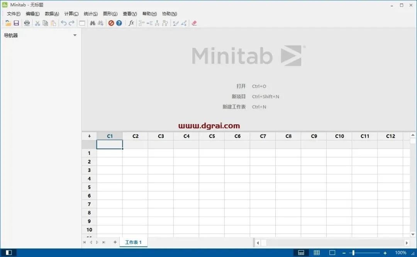Jump to the first worksheet tab arrow
417x257 pixels.
[x=84, y=242]
